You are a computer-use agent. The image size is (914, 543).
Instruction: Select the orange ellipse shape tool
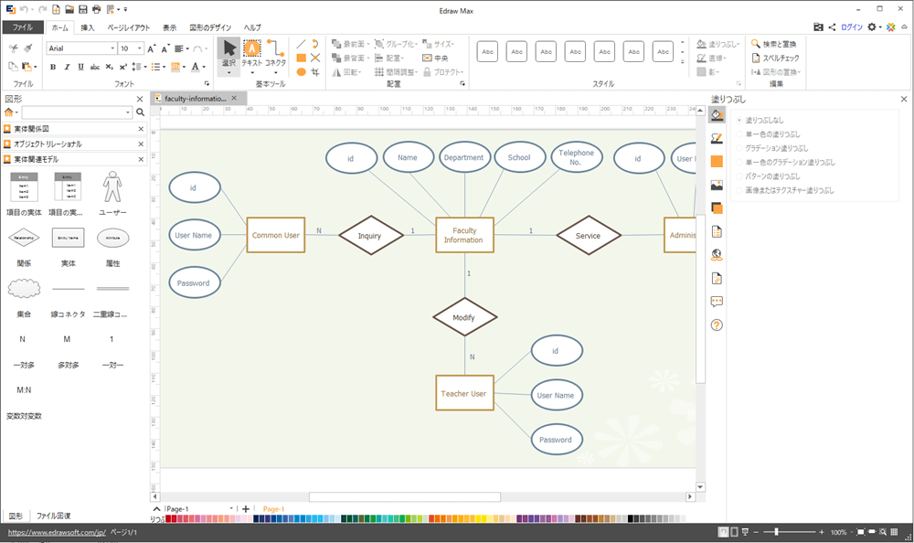[301, 71]
